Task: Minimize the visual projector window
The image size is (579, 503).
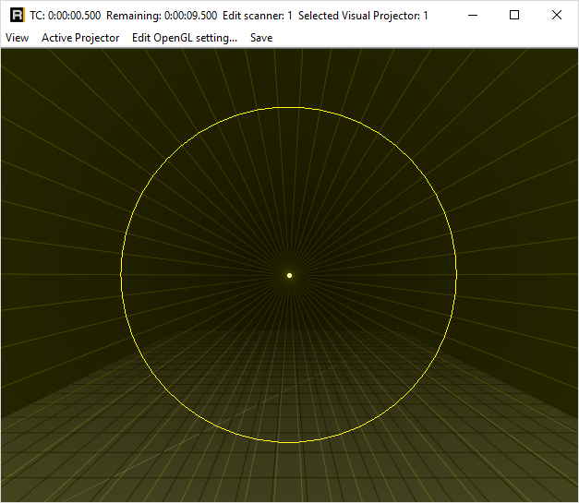Action: (473, 15)
